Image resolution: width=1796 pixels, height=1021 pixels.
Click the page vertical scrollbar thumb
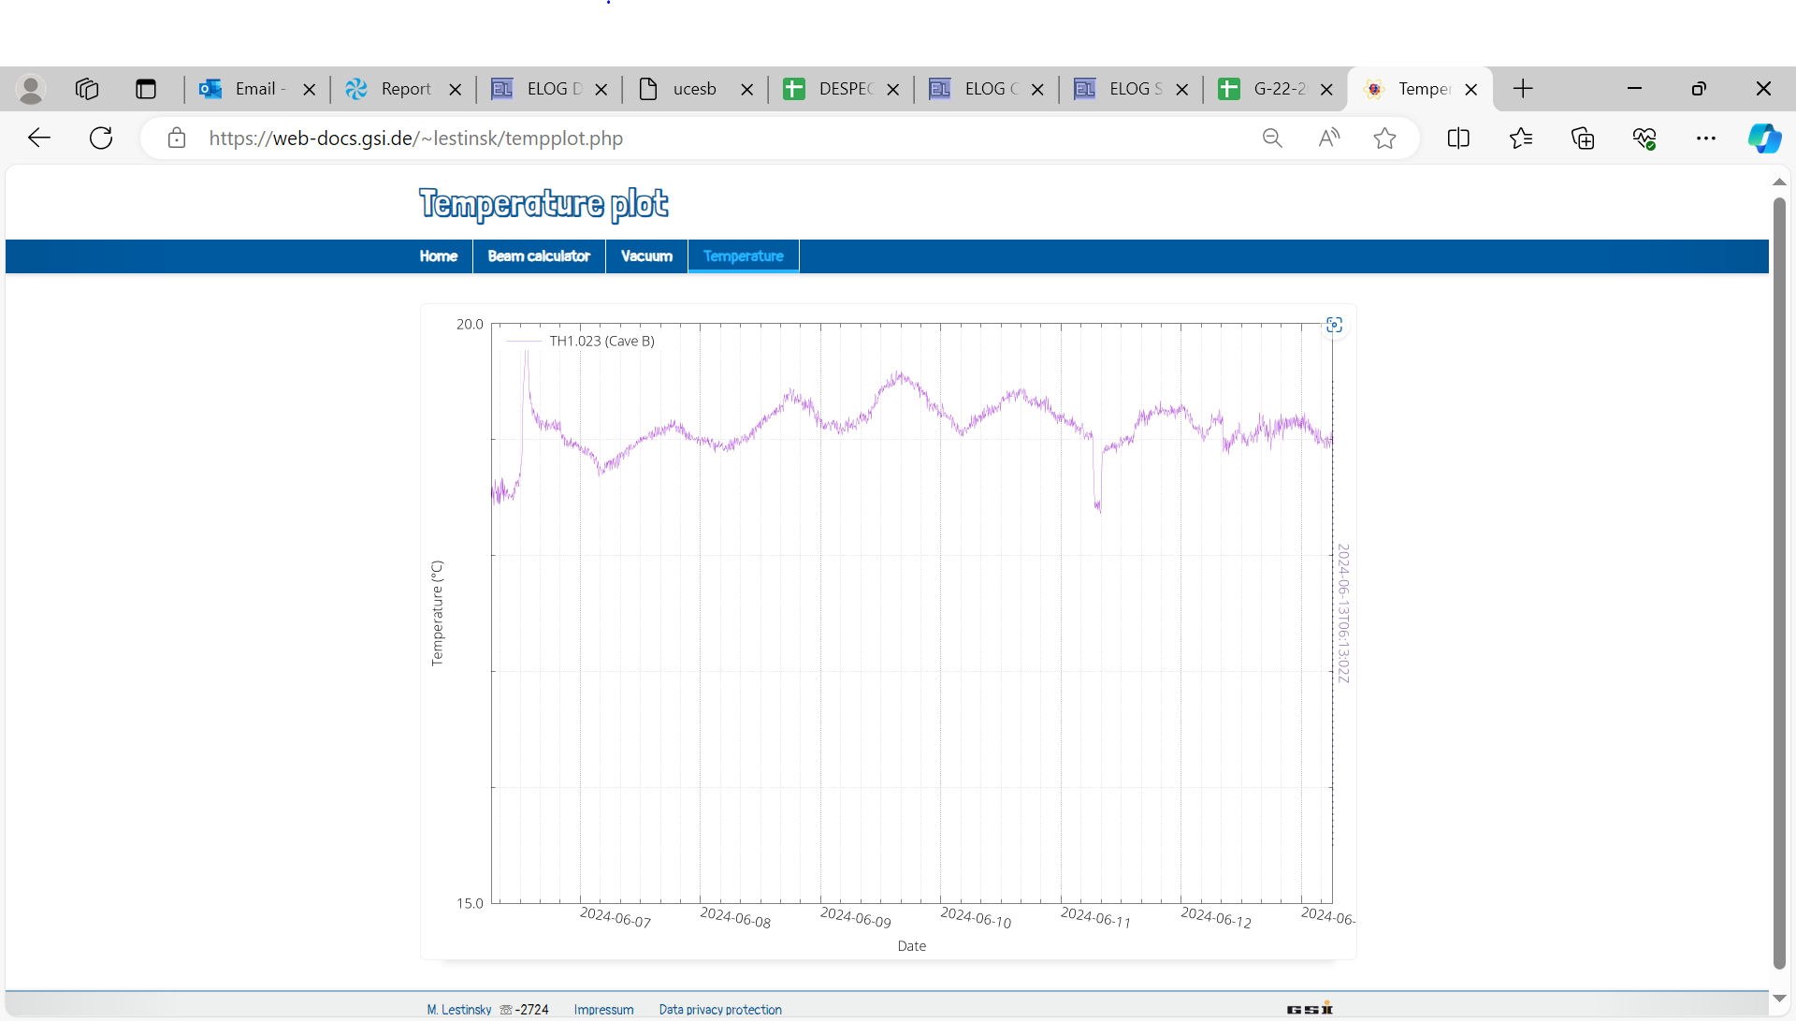[1779, 580]
